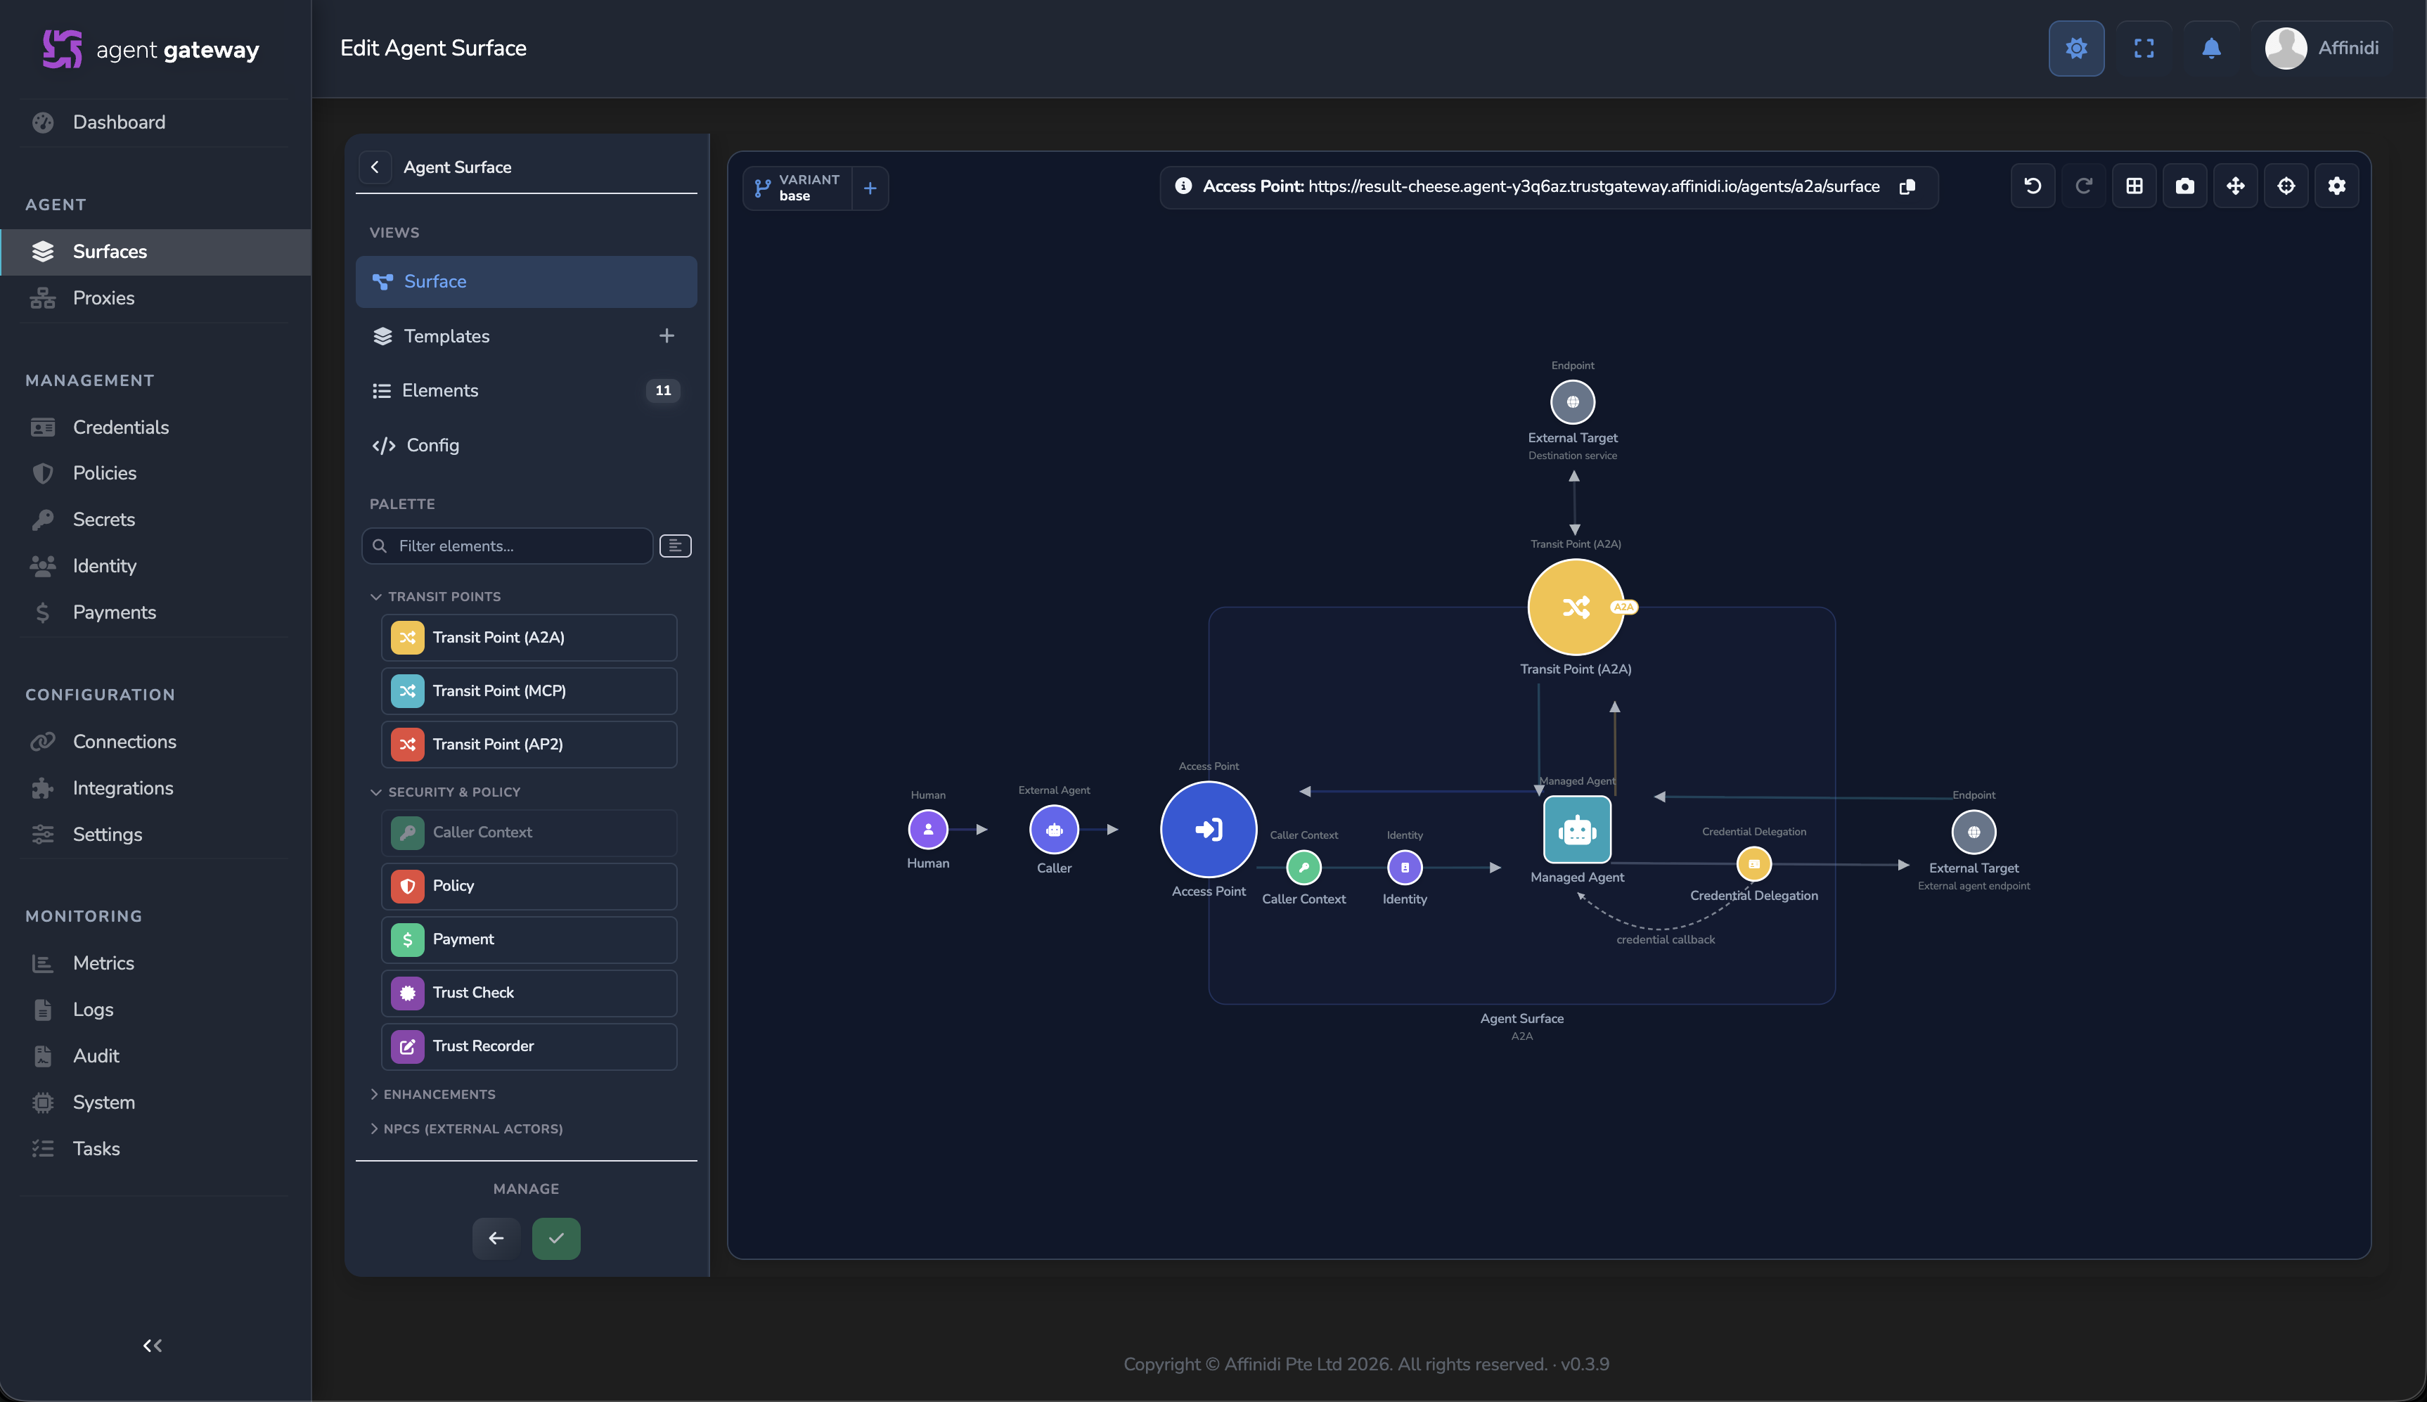Image resolution: width=2427 pixels, height=1402 pixels.
Task: Toggle the palette compact view button
Action: [675, 546]
